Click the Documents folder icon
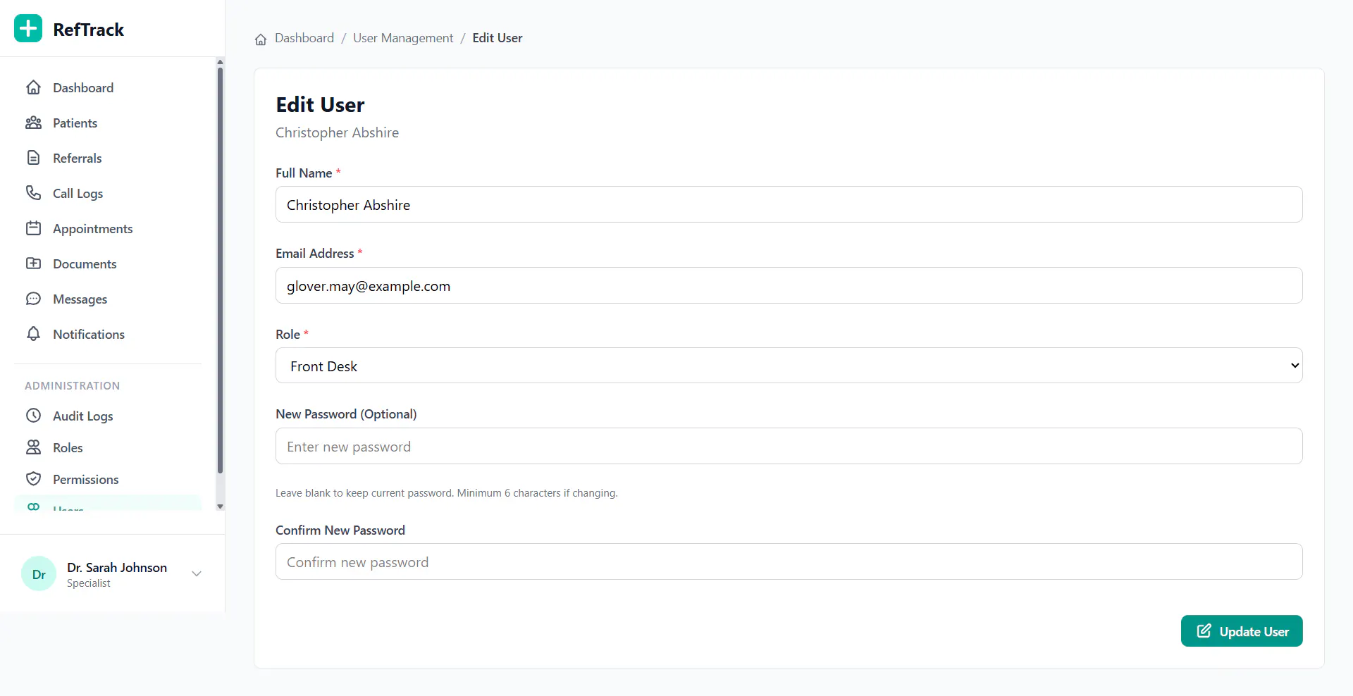This screenshot has width=1353, height=696. 33,263
